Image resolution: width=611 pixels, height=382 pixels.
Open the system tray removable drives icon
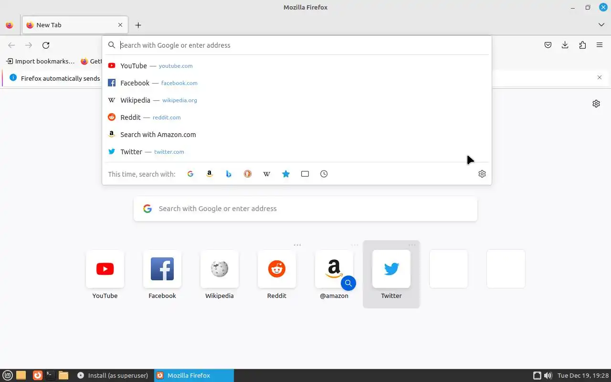(x=537, y=375)
